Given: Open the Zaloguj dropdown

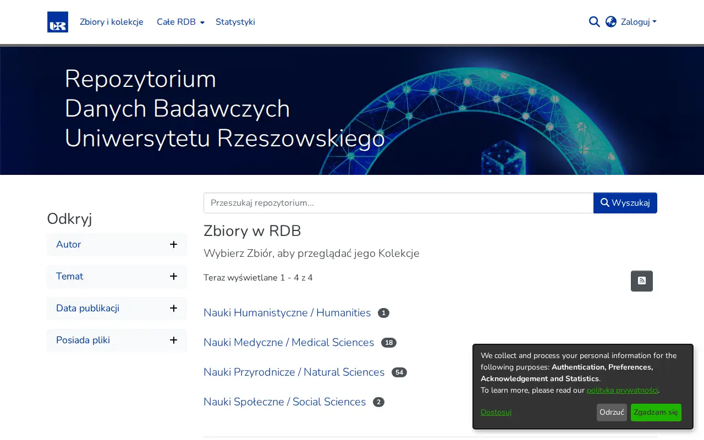Looking at the screenshot, I should click(639, 22).
